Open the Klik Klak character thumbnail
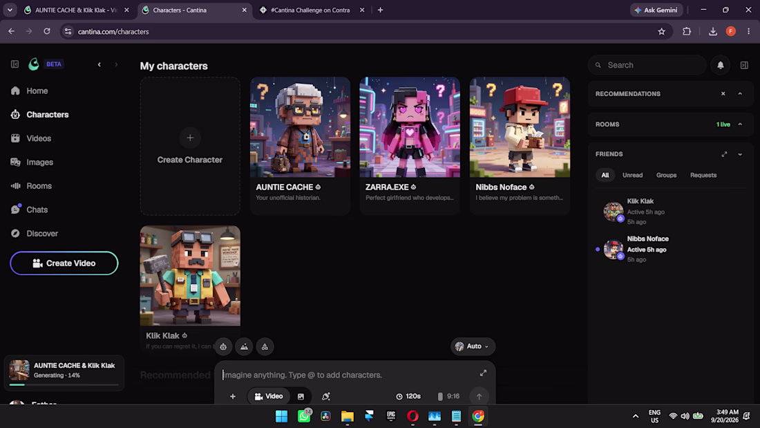The width and height of the screenshot is (760, 428). 190,276
